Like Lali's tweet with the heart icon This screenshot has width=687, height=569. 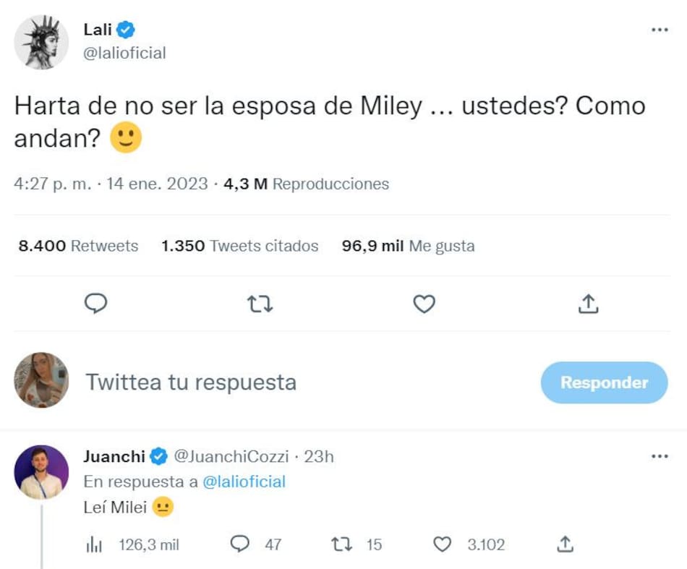tap(424, 304)
